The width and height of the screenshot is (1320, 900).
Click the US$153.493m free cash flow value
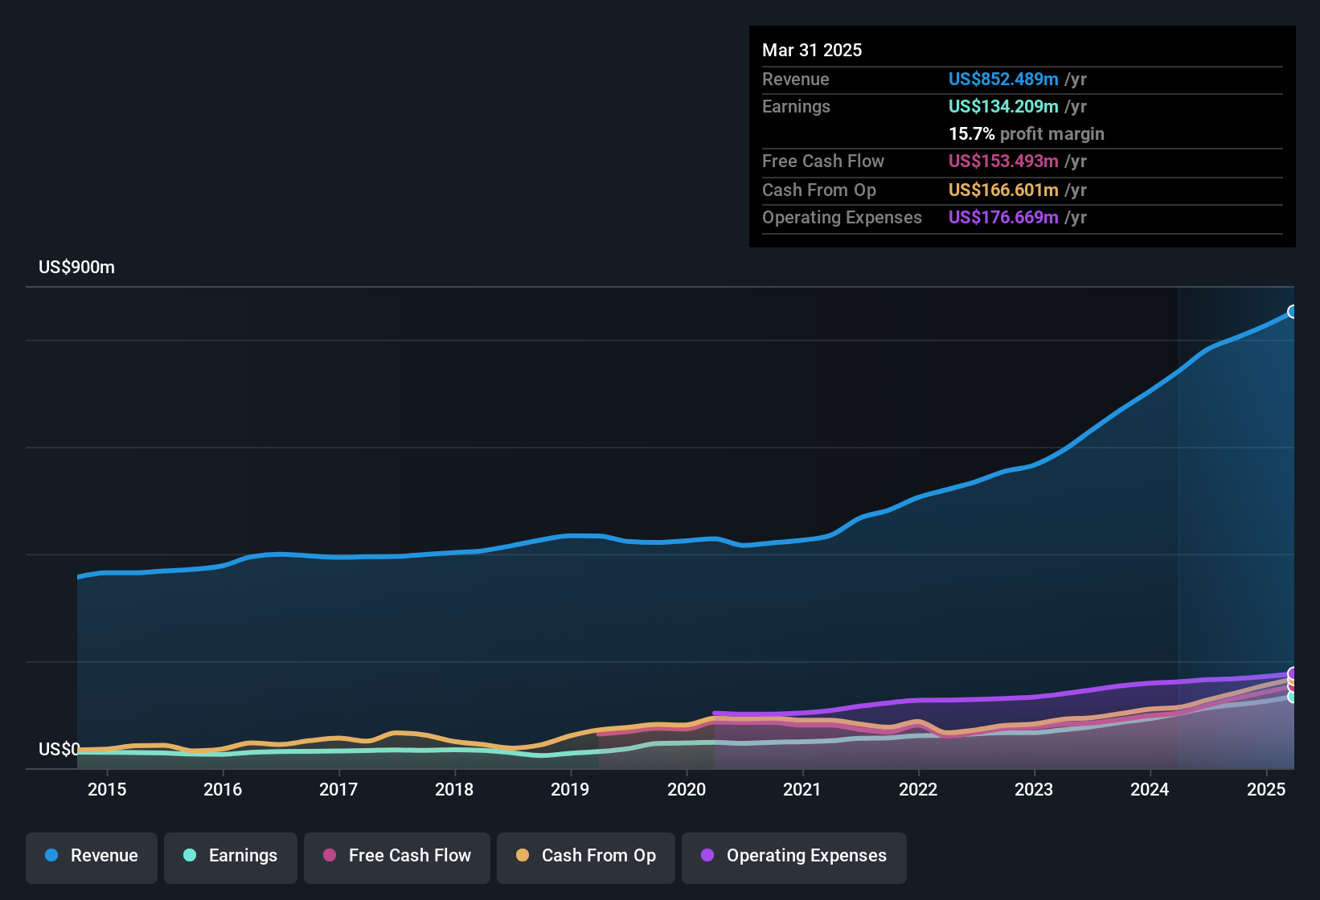coord(1003,162)
